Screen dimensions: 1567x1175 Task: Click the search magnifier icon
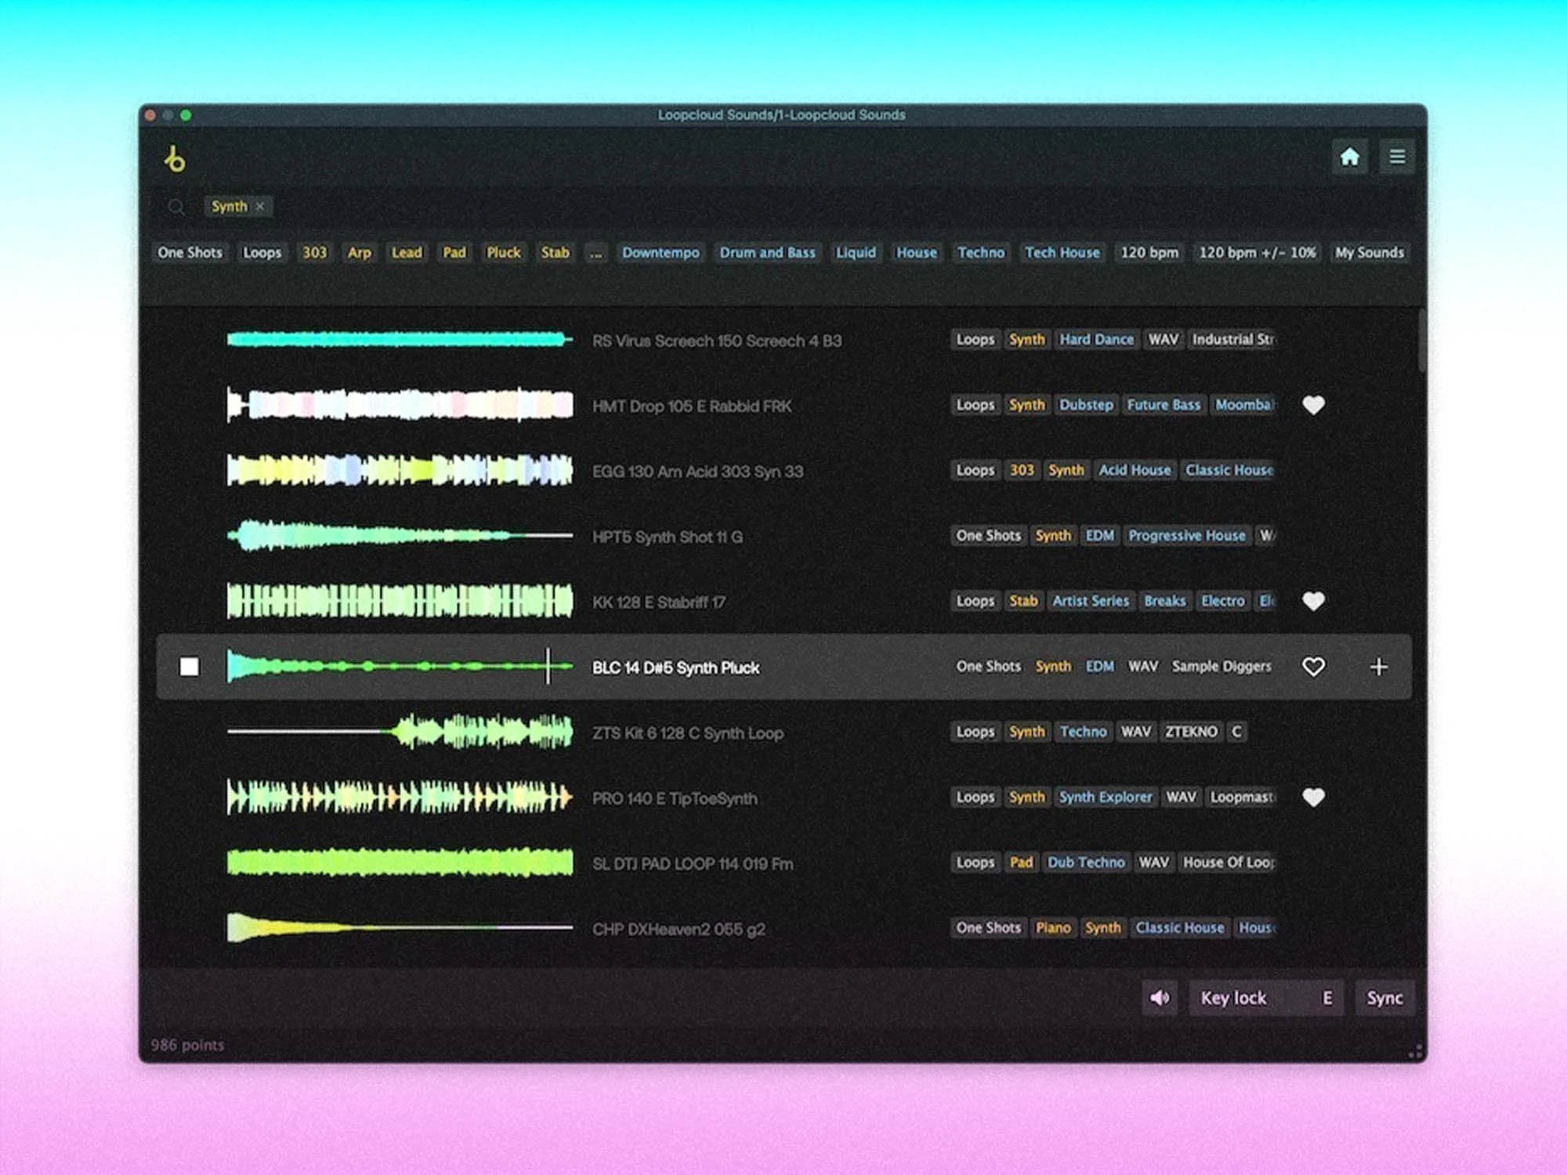176,207
